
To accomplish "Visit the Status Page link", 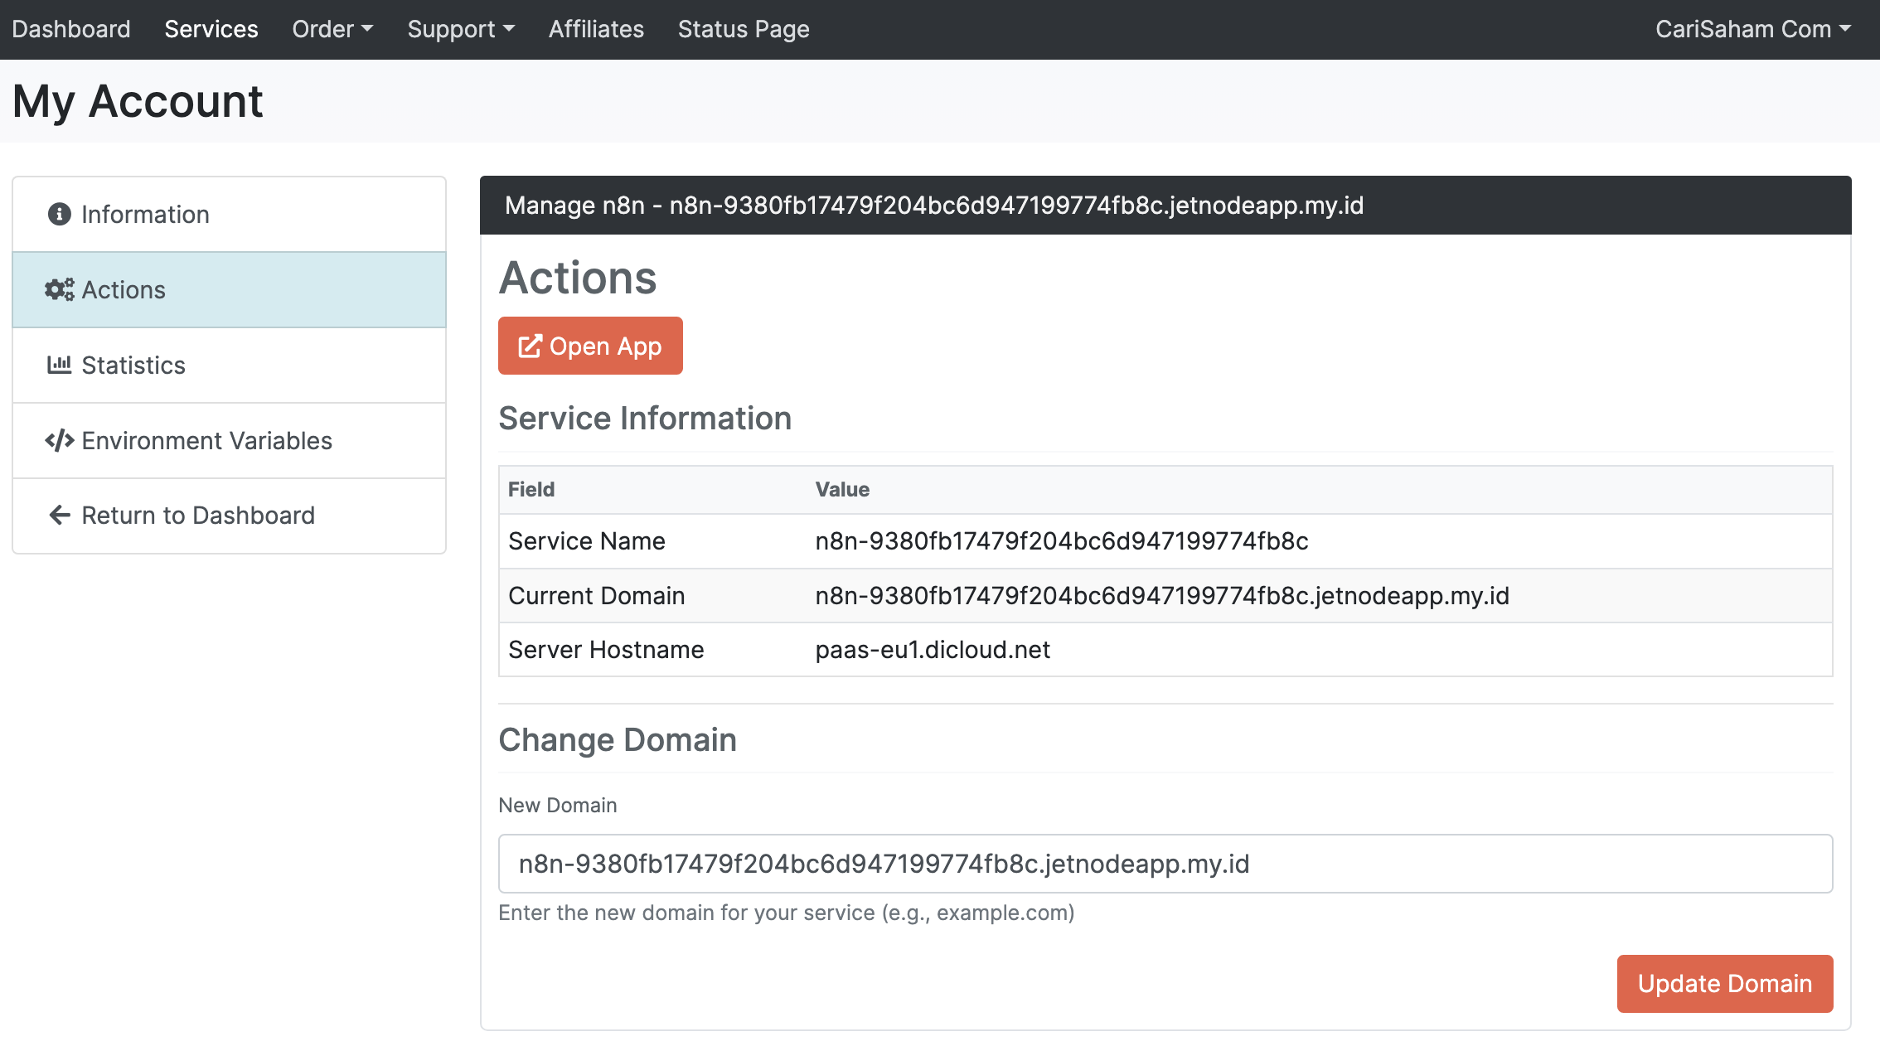I will 744,29.
